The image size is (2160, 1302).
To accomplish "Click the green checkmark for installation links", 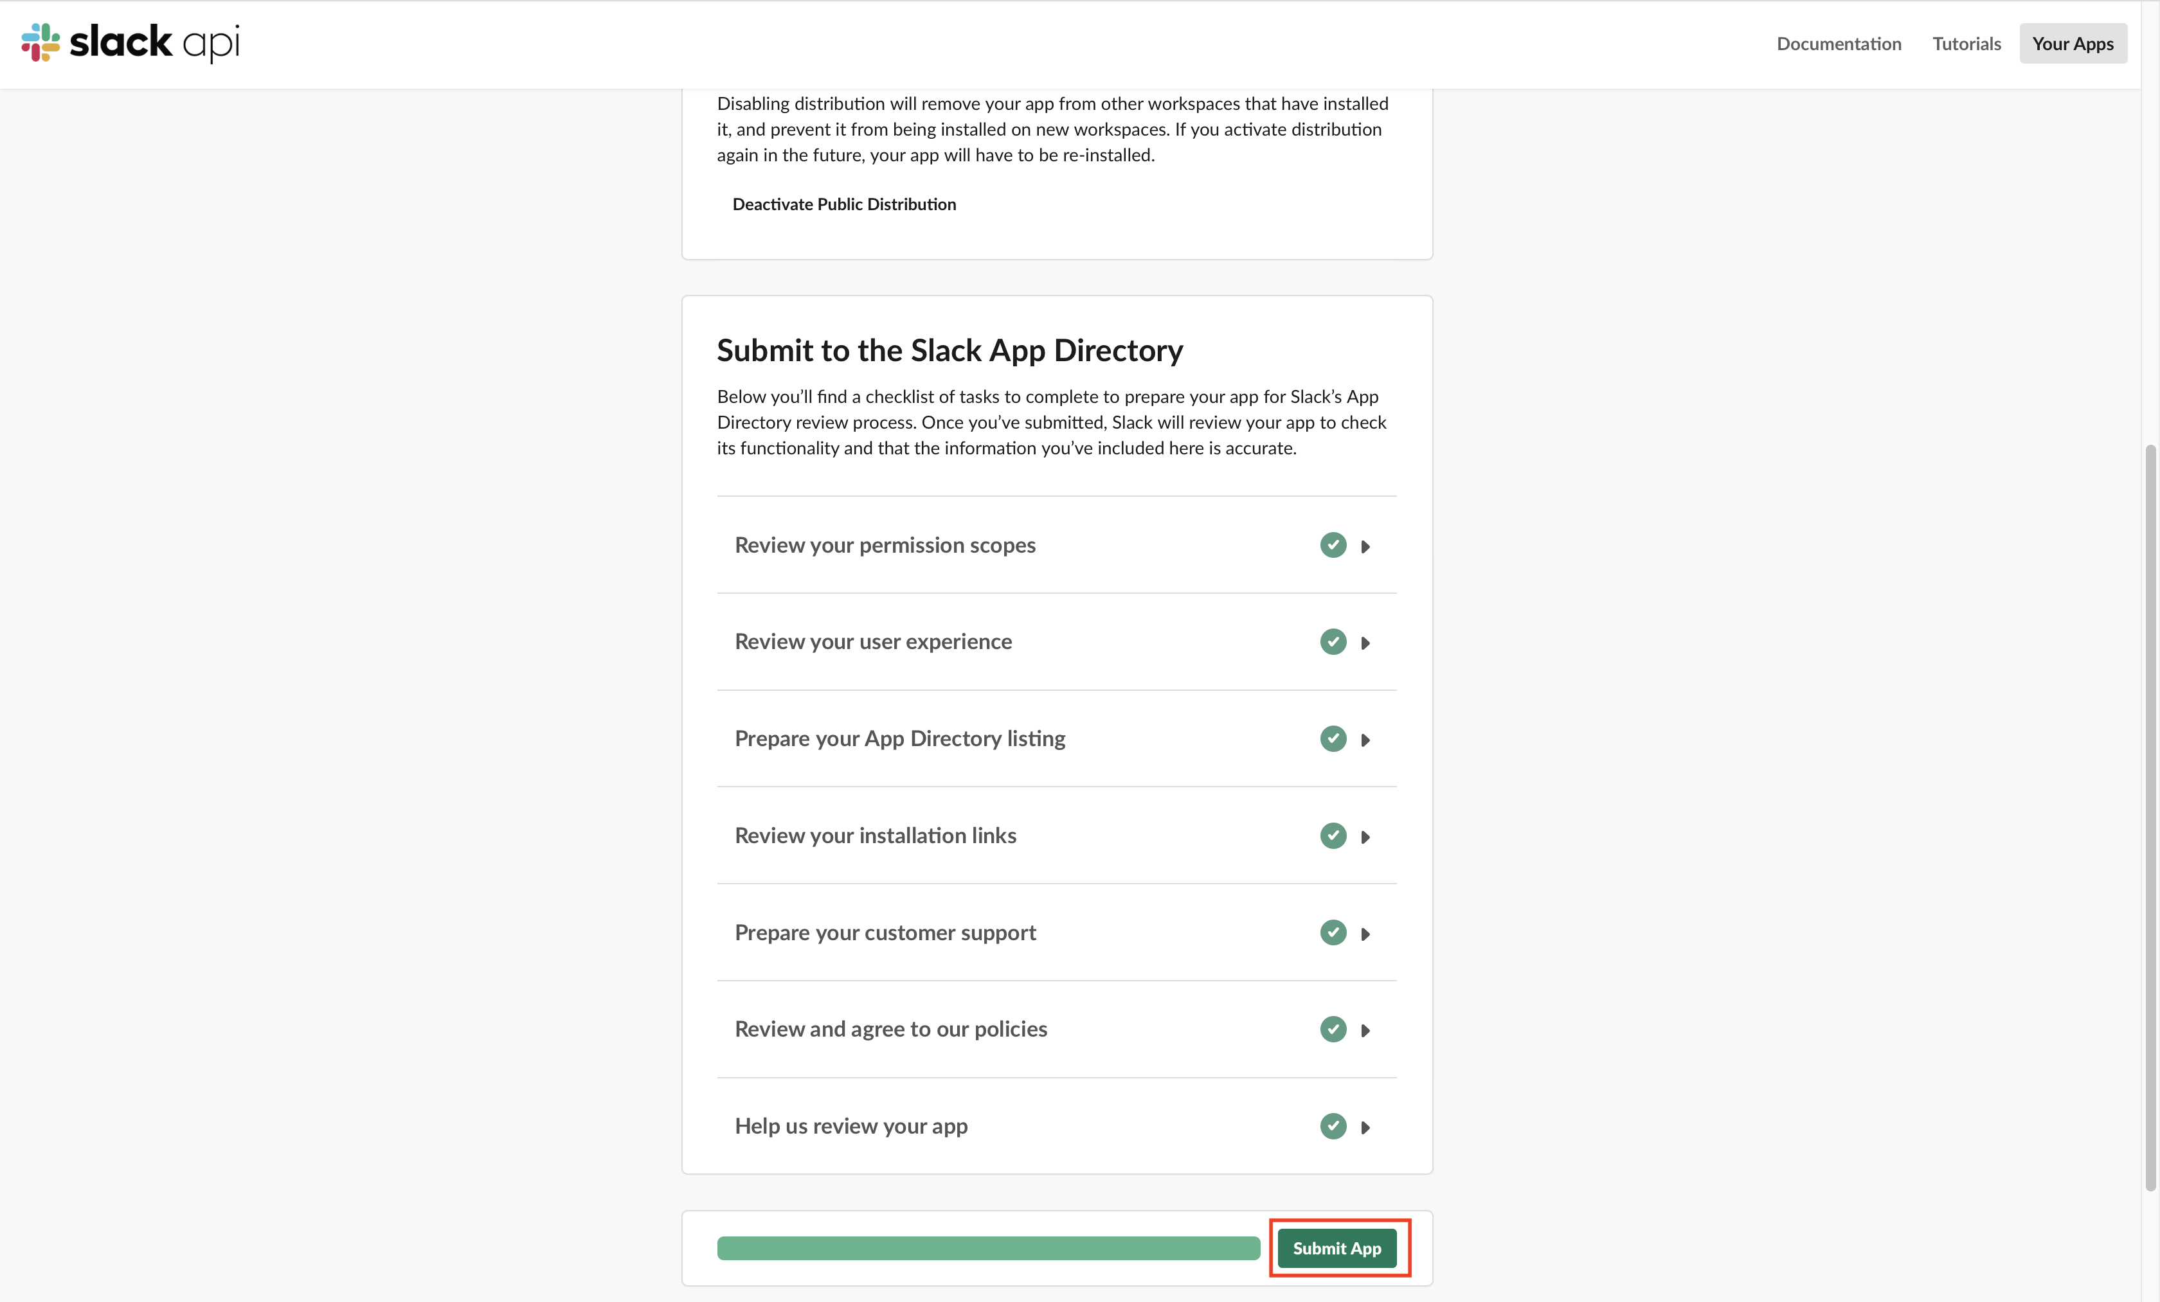I will point(1333,836).
